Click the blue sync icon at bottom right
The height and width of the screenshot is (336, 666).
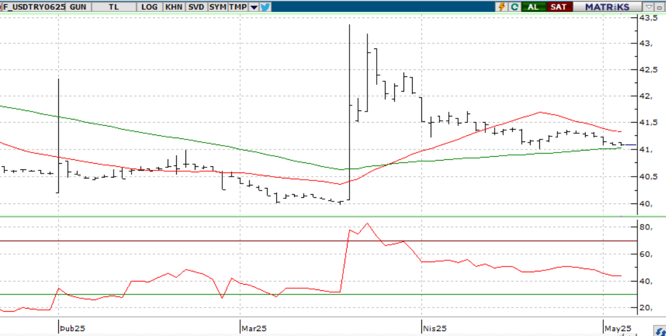pos(660,331)
